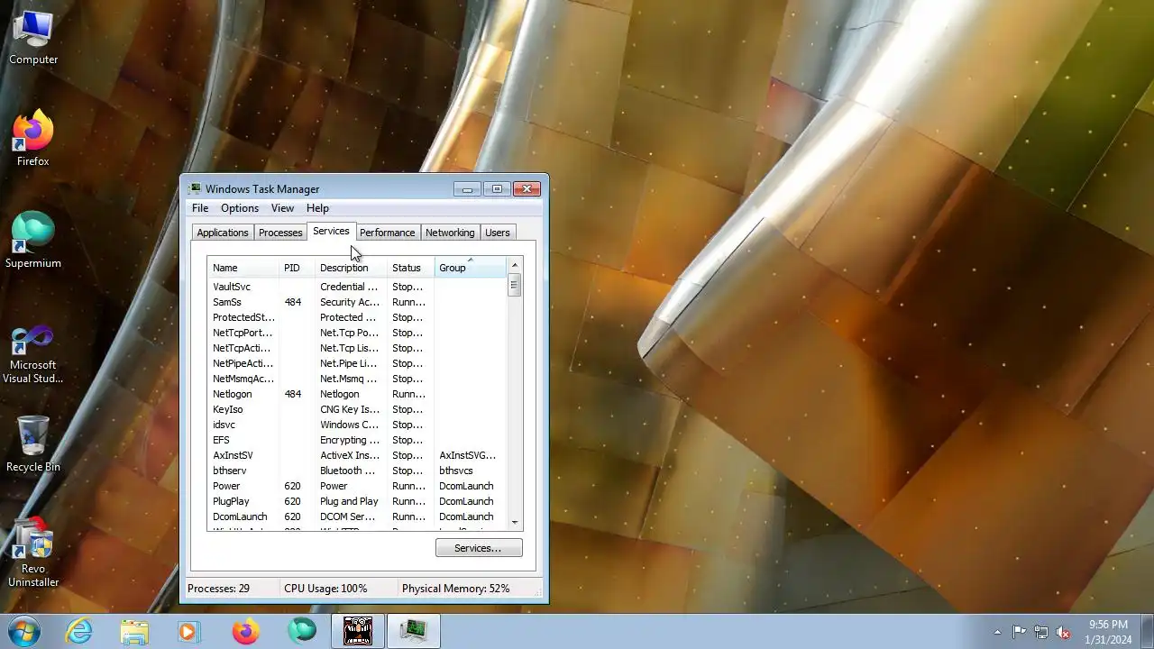
Task: Select the SamSs service row
Action: coord(357,302)
